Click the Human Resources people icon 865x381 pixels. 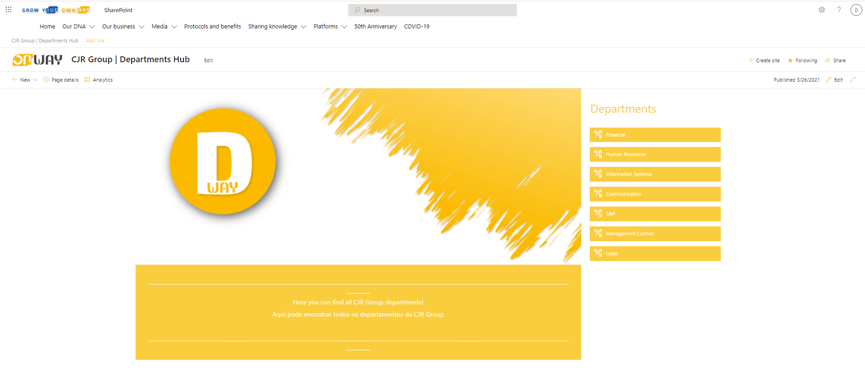coord(598,154)
